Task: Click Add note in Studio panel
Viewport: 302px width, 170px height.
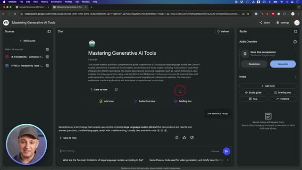Action: tap(268, 86)
